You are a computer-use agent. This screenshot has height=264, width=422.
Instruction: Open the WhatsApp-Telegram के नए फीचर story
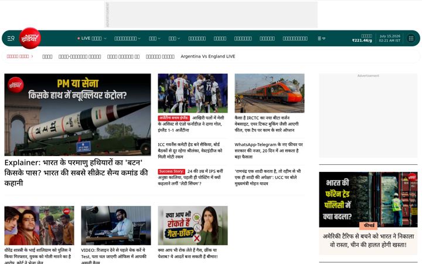pyautogui.click(x=268, y=151)
